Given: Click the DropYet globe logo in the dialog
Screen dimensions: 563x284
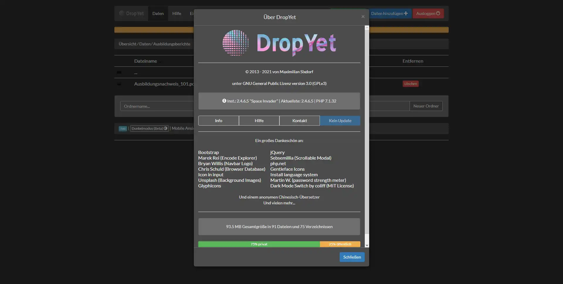Looking at the screenshot, I should click(235, 43).
